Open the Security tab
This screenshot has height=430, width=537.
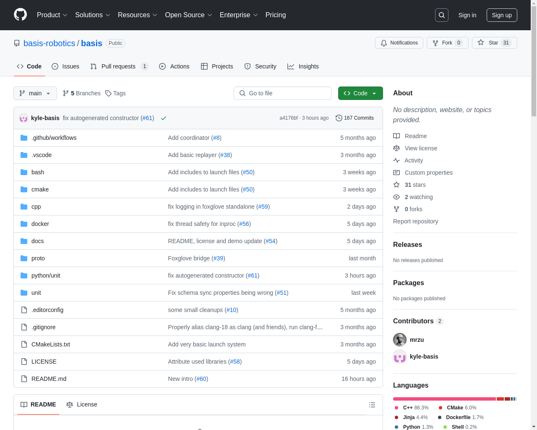click(260, 66)
